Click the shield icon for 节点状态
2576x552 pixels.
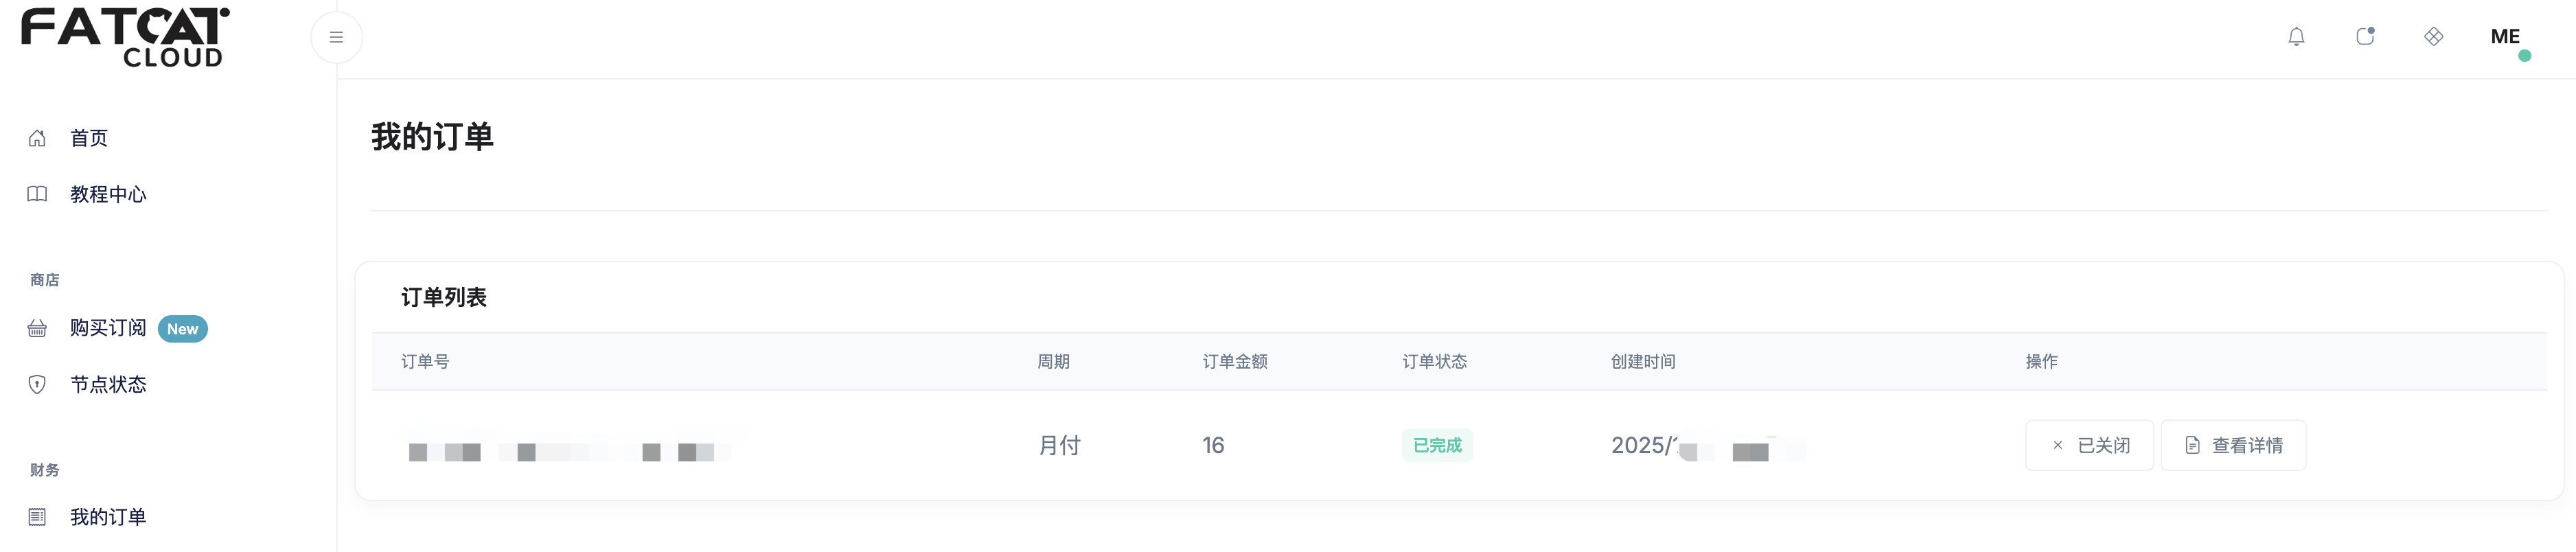37,385
